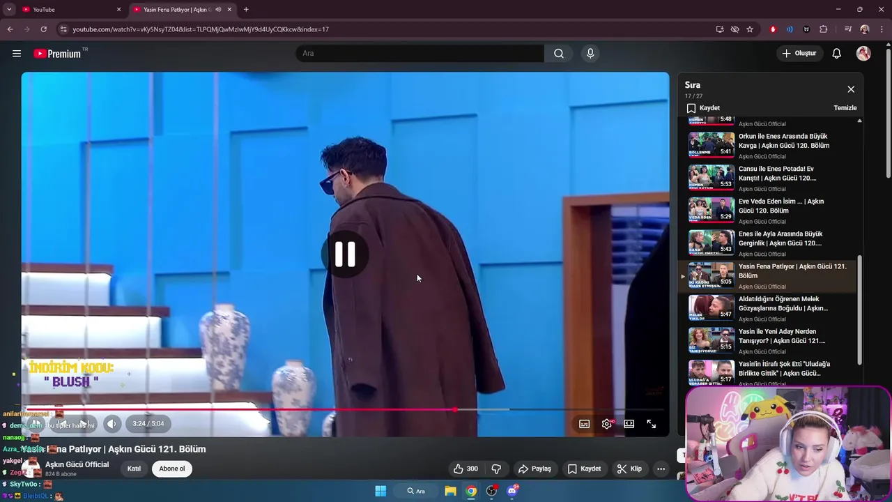892x502 pixels.
Task: Mute the video volume
Action: coord(111,423)
